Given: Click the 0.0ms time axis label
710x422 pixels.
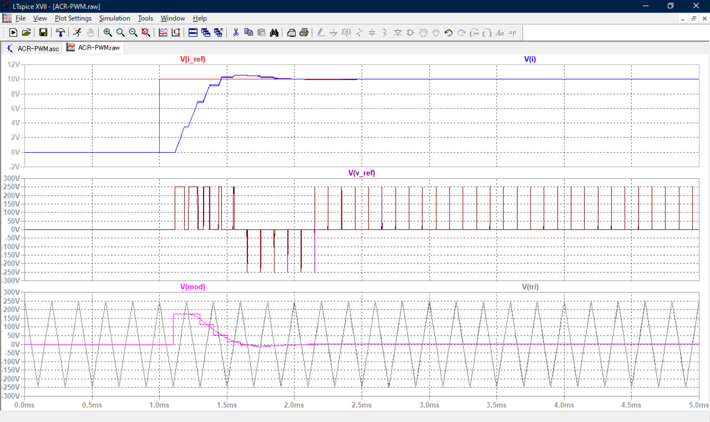Looking at the screenshot, I should [x=24, y=405].
